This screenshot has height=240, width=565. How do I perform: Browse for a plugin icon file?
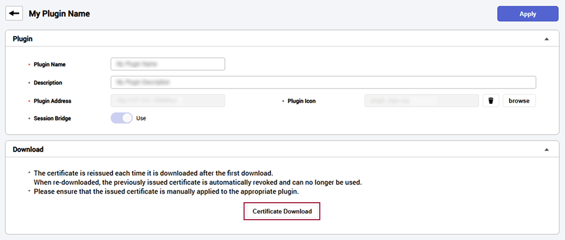(x=519, y=101)
